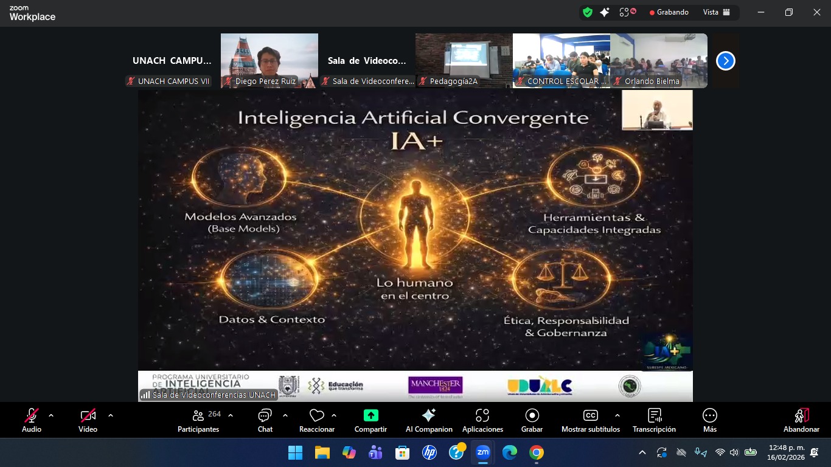The width and height of the screenshot is (831, 467).
Task: Open the AI Companion panel
Action: click(429, 416)
